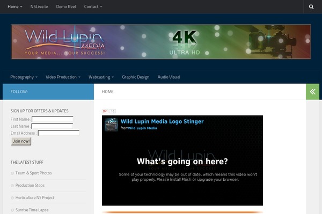The height and width of the screenshot is (214, 322).
Task: Expand the Contact dropdown menu
Action: [x=93, y=7]
